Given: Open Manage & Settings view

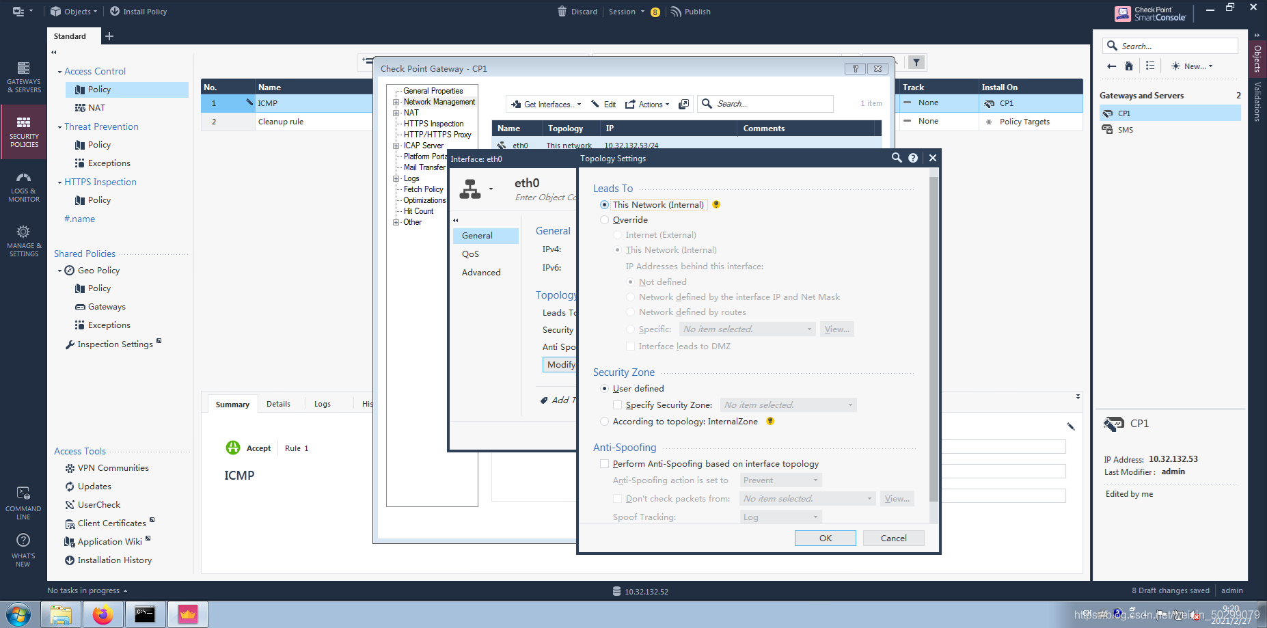Looking at the screenshot, I should [x=23, y=241].
